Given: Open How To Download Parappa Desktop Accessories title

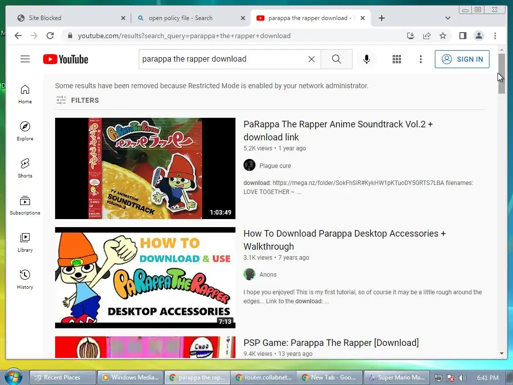Looking at the screenshot, I should click(345, 240).
